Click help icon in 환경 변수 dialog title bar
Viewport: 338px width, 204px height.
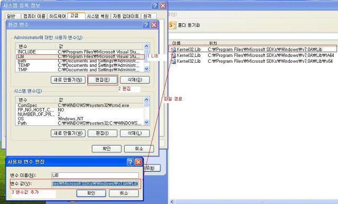pos(146,25)
